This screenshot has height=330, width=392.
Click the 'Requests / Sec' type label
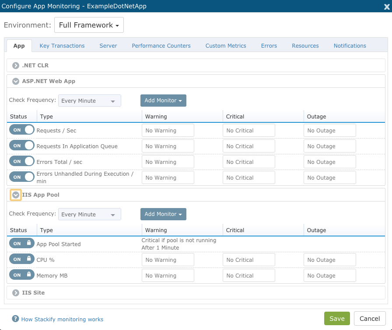(56, 130)
